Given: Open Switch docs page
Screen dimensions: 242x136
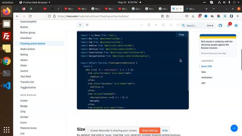Looking at the screenshot, I should [24, 71].
